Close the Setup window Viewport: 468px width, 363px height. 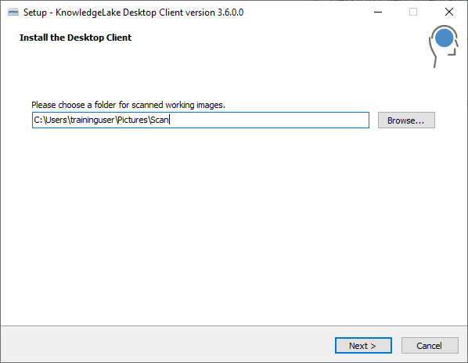449,13
